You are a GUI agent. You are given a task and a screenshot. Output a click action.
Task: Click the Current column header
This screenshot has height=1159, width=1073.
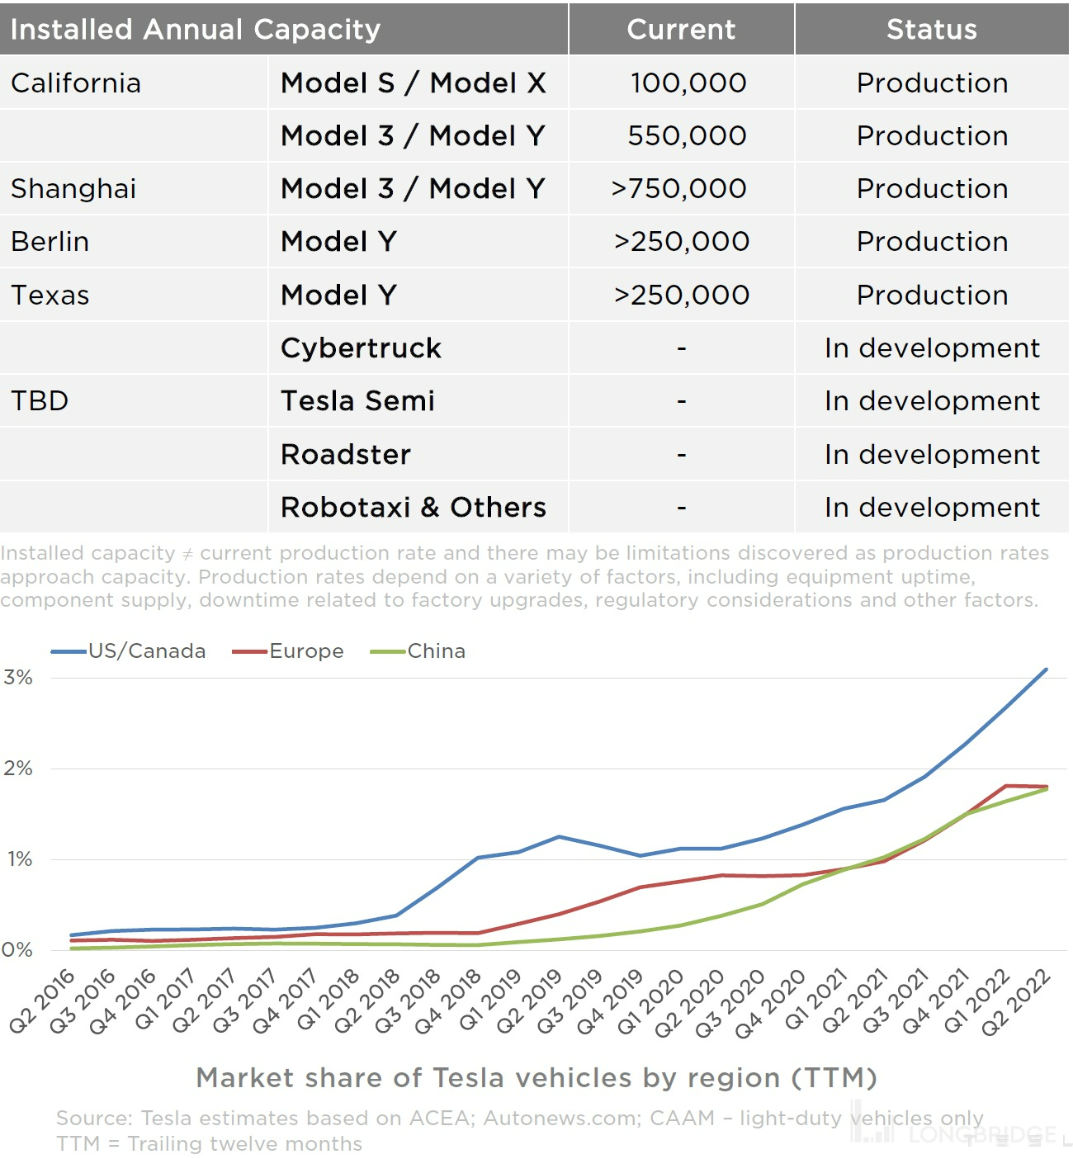pyautogui.click(x=681, y=30)
